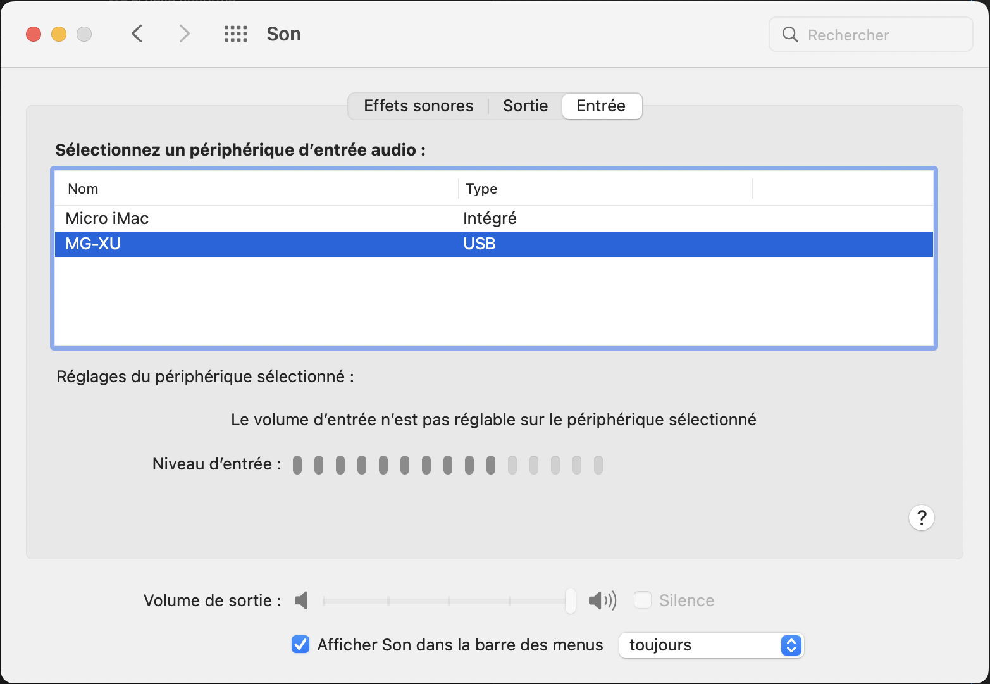This screenshot has width=990, height=684.
Task: Uncheck Afficher Son dans la barre des menus
Action: click(300, 645)
